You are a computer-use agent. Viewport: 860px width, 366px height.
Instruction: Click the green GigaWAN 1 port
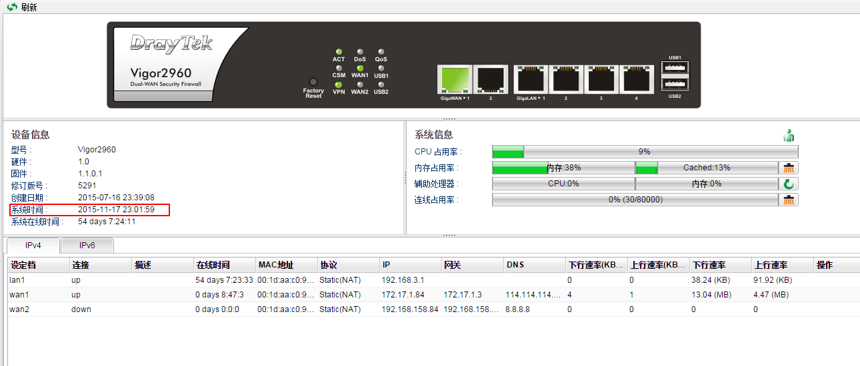point(455,80)
